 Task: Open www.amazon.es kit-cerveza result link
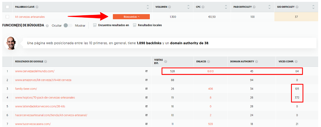(43, 80)
